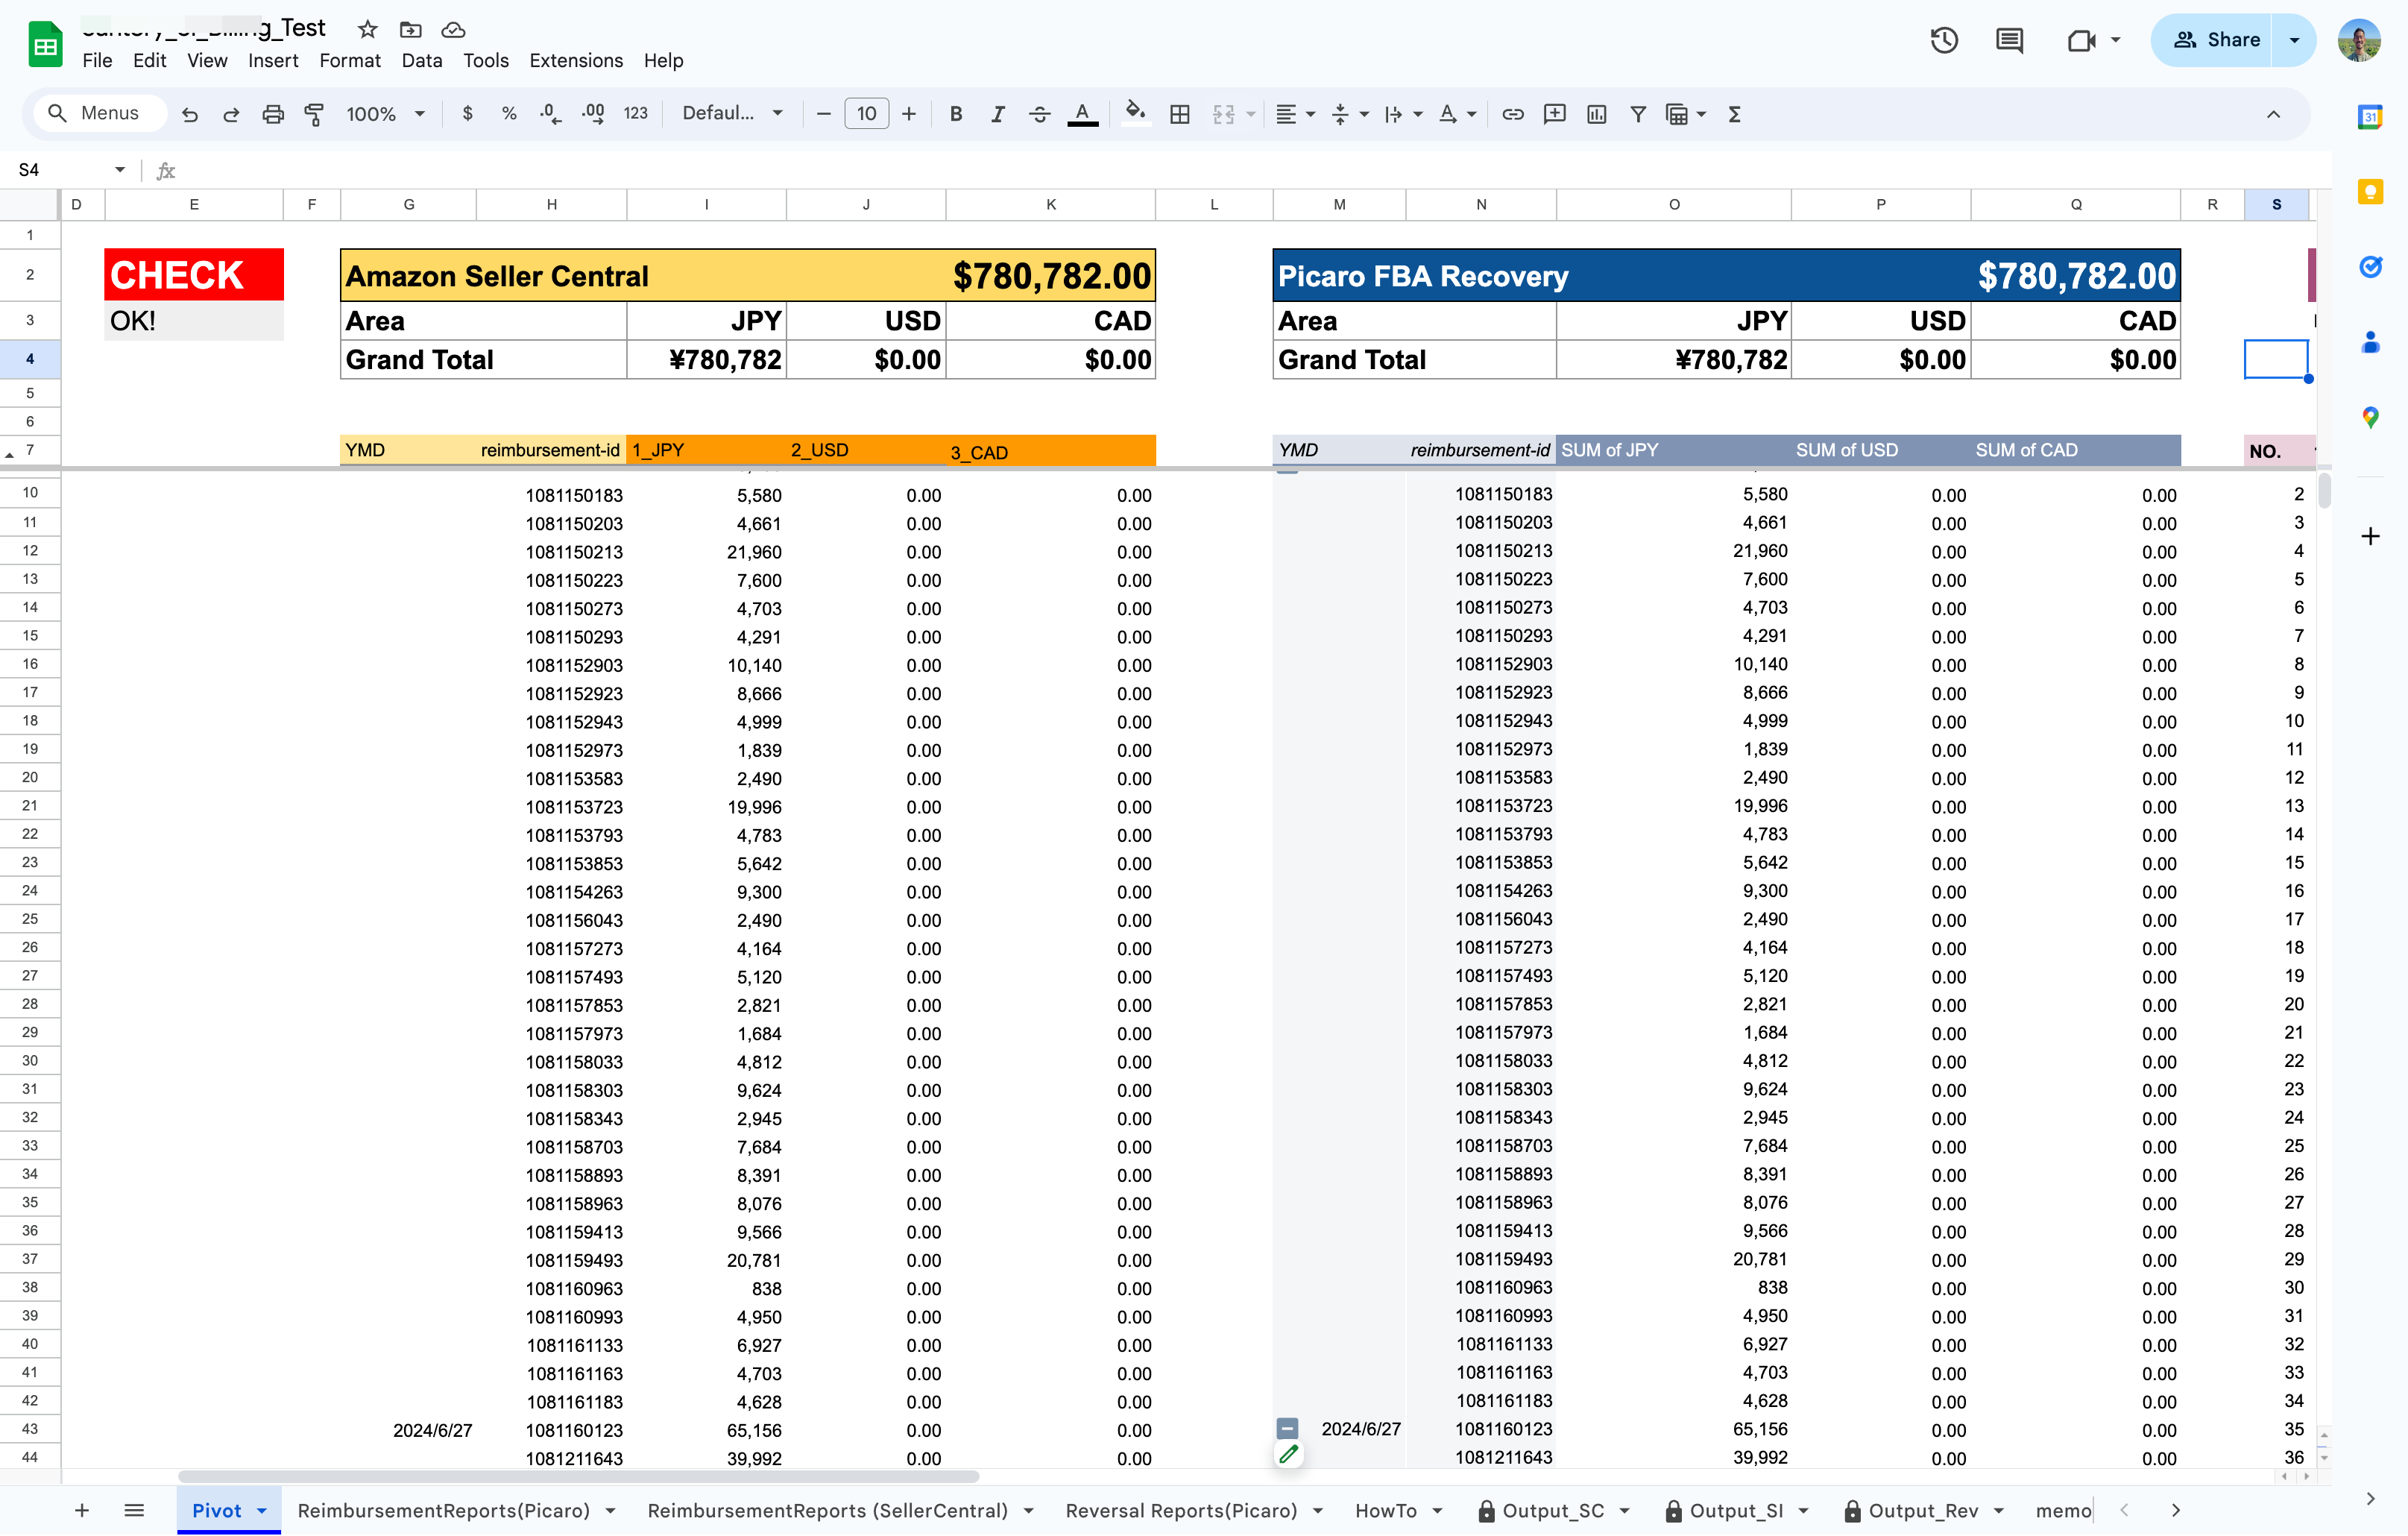Viewport: 2408px width, 1536px height.
Task: Toggle strikethrough formatting
Action: 1039,114
